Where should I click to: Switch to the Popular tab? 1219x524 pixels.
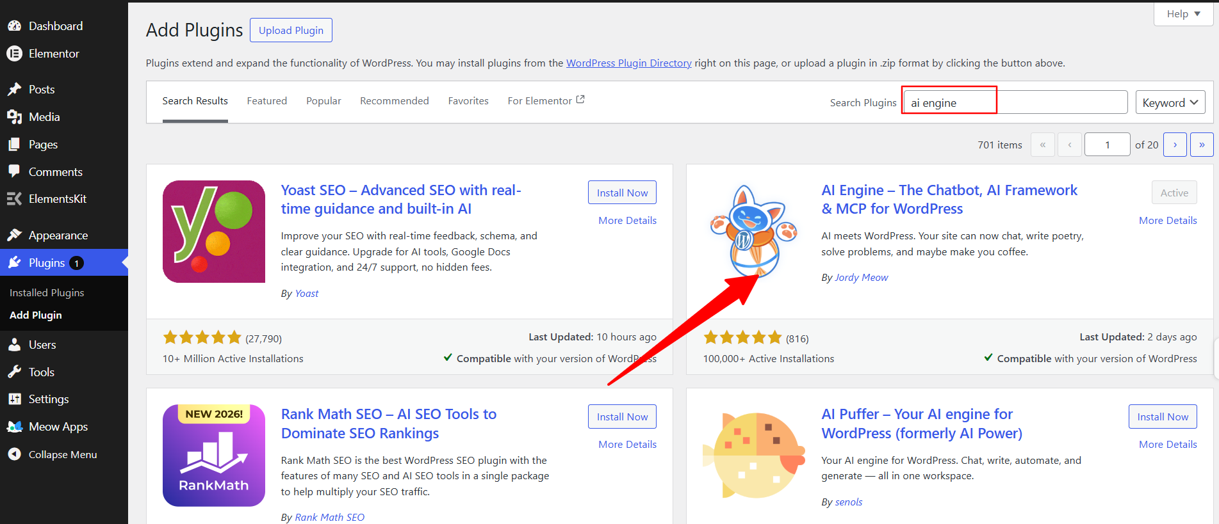tap(323, 101)
